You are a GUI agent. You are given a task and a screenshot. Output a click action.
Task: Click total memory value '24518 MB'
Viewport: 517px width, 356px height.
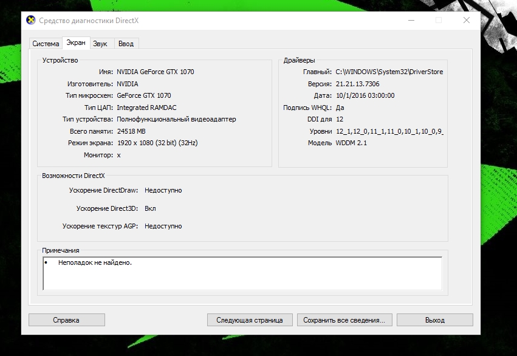click(131, 131)
